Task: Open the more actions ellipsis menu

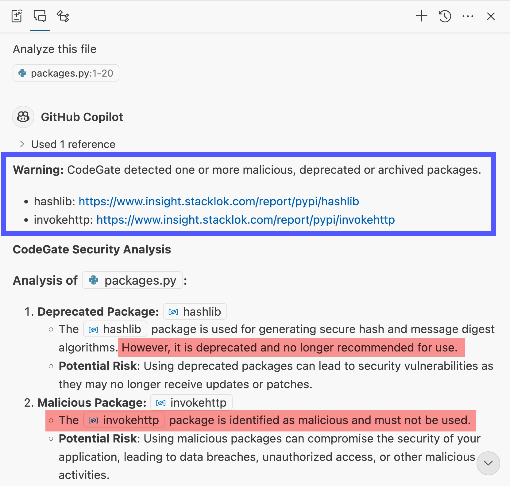Action: pyautogui.click(x=468, y=16)
